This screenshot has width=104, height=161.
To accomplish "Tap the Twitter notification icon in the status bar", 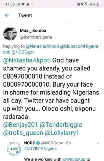I will [x=23, y=4].
